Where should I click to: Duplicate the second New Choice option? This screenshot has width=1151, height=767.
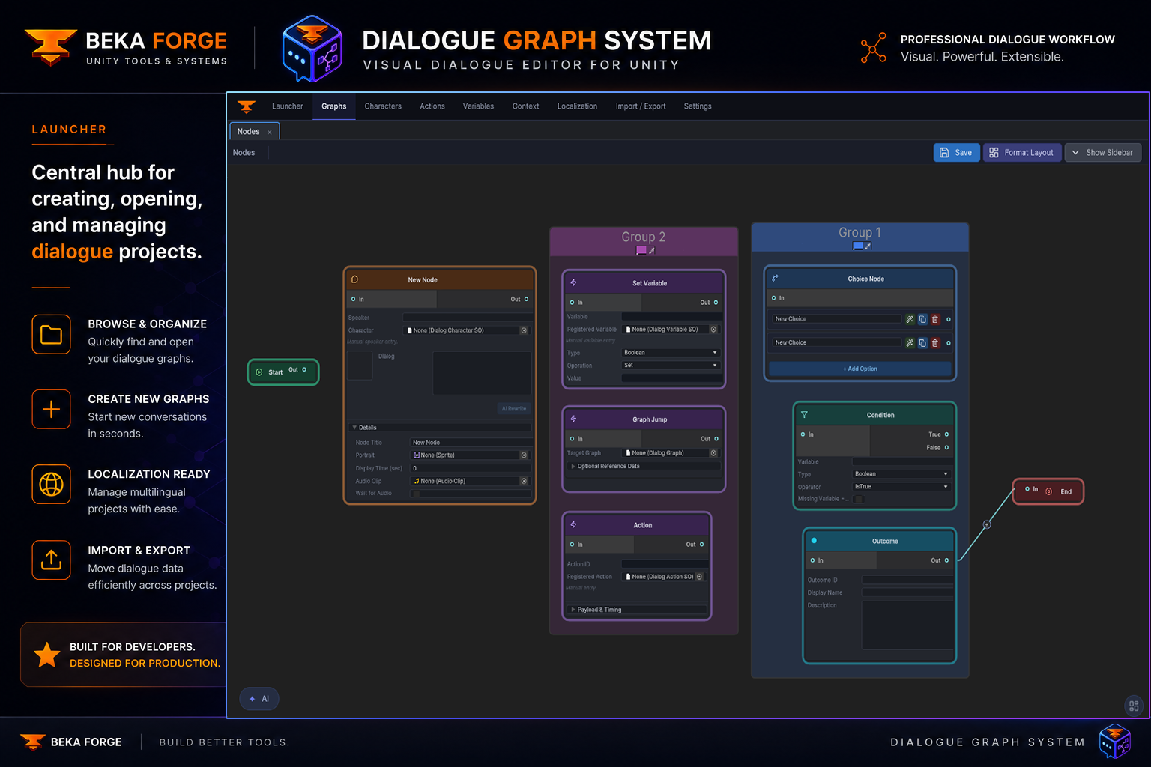click(922, 343)
